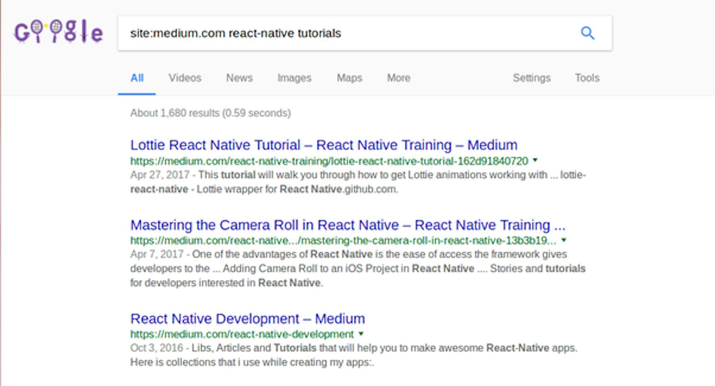Open React Native Development – Medium result
This screenshot has height=386, width=715.
[248, 319]
